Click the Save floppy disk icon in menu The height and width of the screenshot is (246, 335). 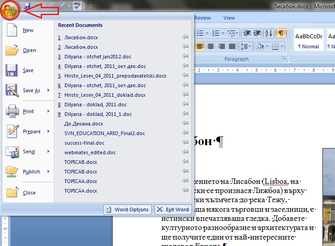click(11, 70)
